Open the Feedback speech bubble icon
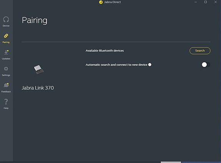This screenshot has width=221, height=163. click(6, 85)
